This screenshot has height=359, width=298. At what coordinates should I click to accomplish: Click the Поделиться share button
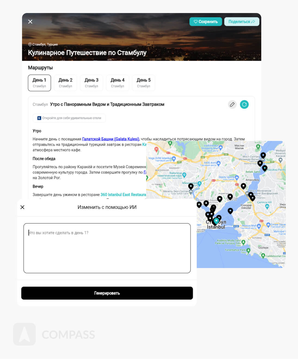tap(241, 22)
